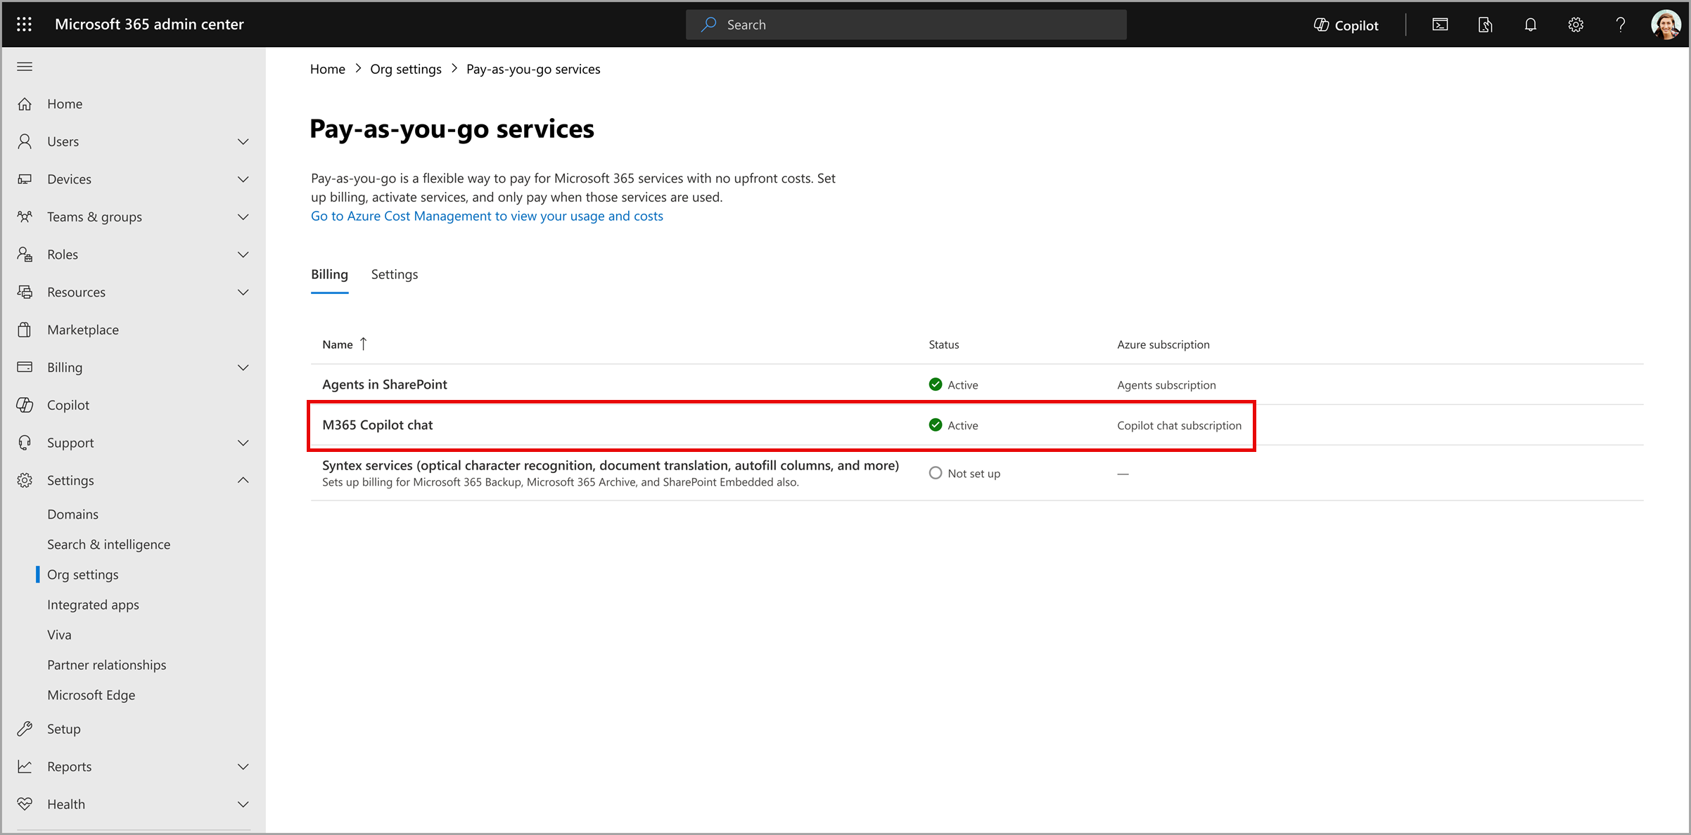Click M365 Copilot chat Active status
This screenshot has width=1691, height=835.
click(955, 425)
